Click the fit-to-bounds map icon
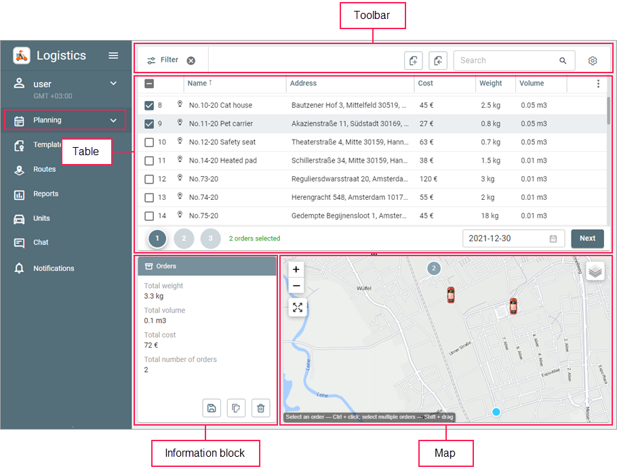The image size is (617, 471). [297, 308]
